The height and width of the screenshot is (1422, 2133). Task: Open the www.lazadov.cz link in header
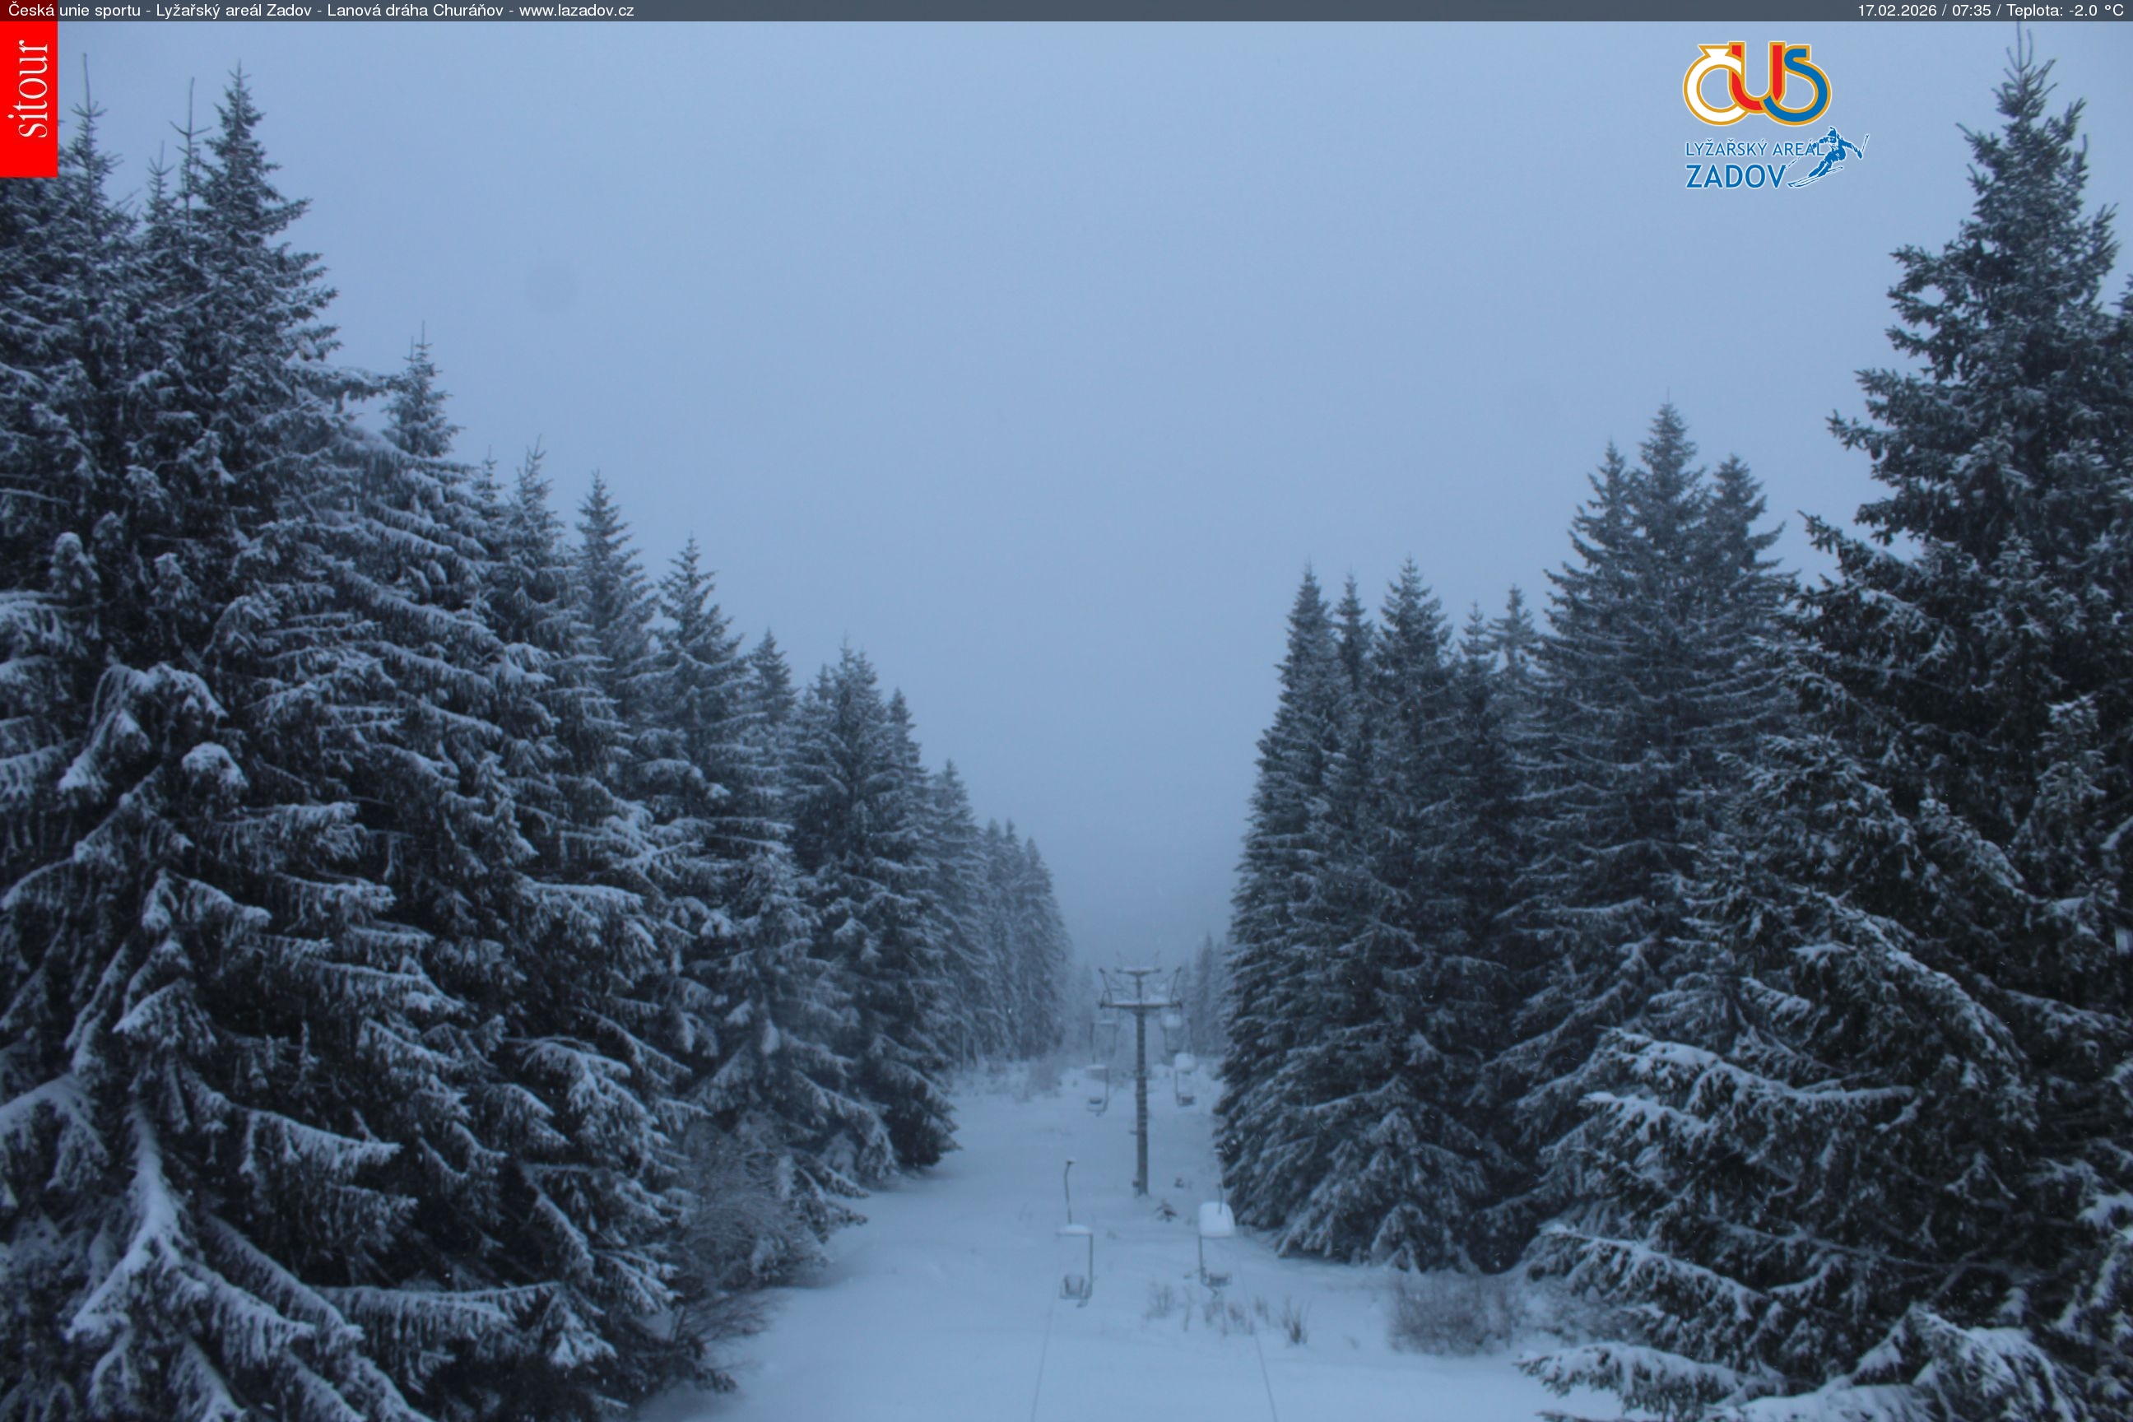click(x=576, y=10)
